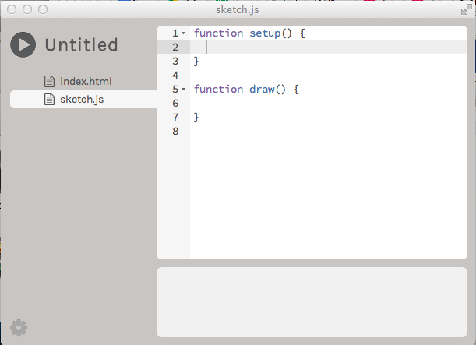
Task: Run the sketch with the play button
Action: tap(23, 44)
